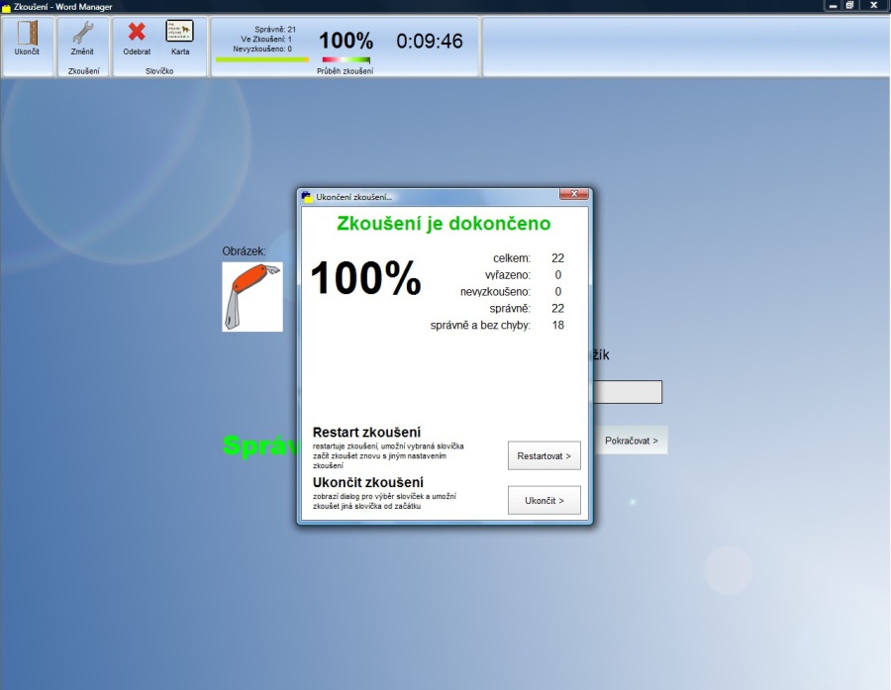
Task: Minimize the Word Manager window
Action: tap(834, 6)
